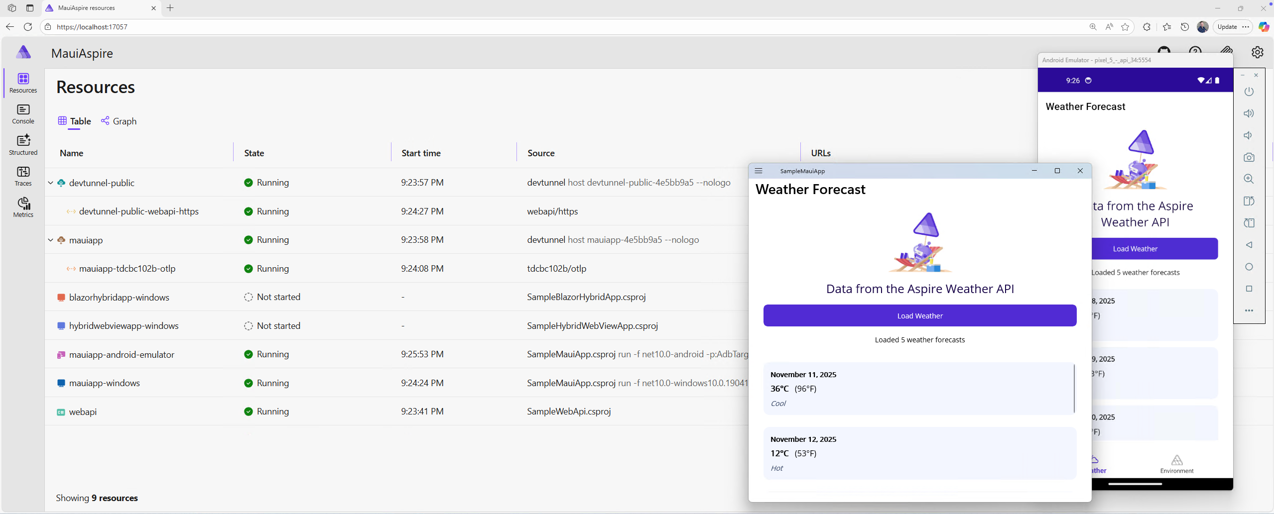Click emulator power button icon

point(1249,92)
